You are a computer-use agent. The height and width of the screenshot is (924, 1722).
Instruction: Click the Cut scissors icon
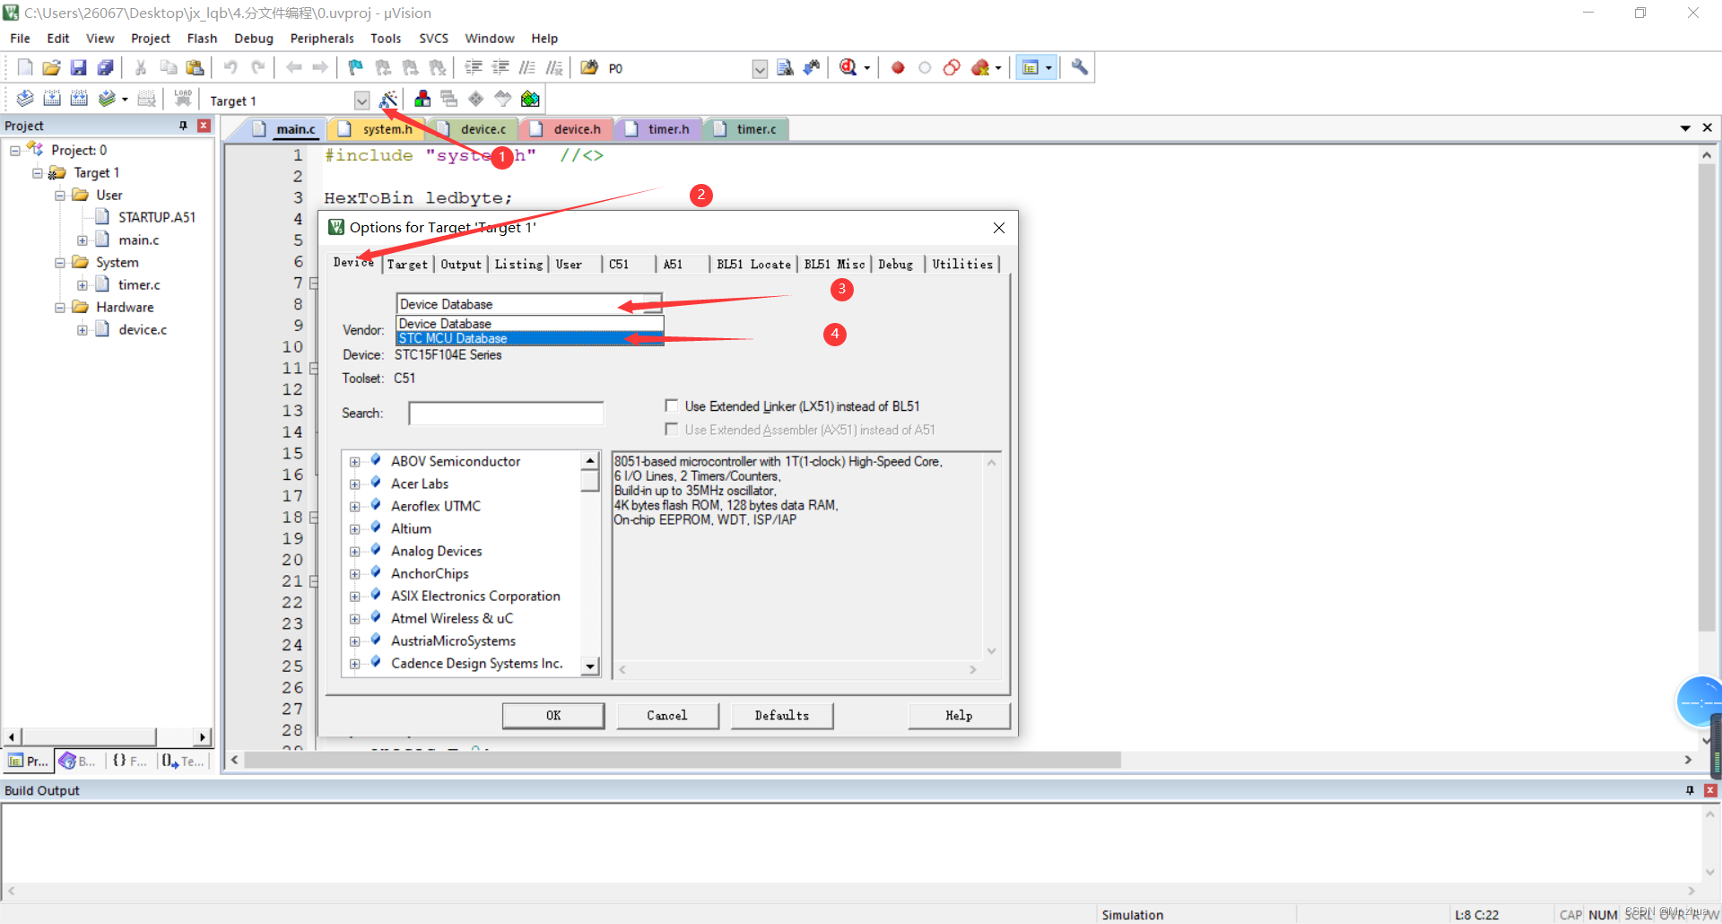pos(141,67)
